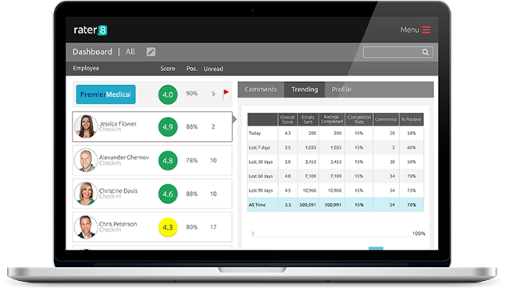Select the Christine Davis name
The height and width of the screenshot is (288, 506).
point(118,190)
